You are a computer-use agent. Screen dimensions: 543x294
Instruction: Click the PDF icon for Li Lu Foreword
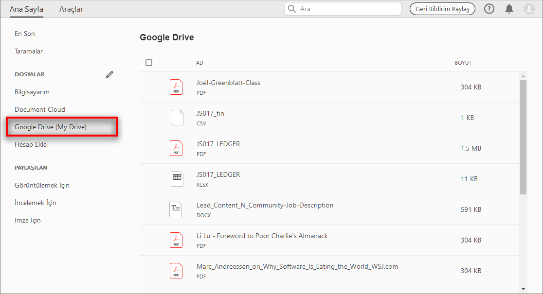[176, 240]
